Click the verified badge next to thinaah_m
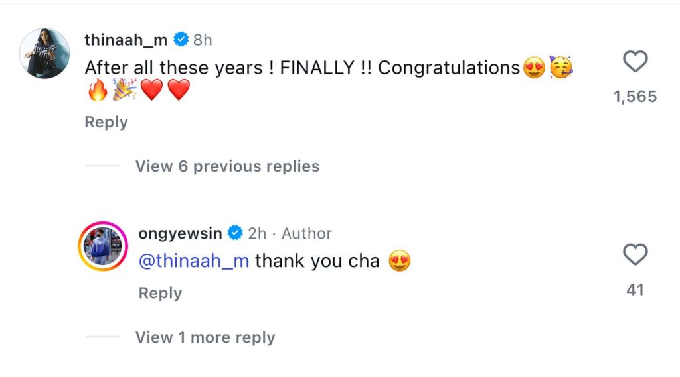680x377 pixels. (x=181, y=40)
